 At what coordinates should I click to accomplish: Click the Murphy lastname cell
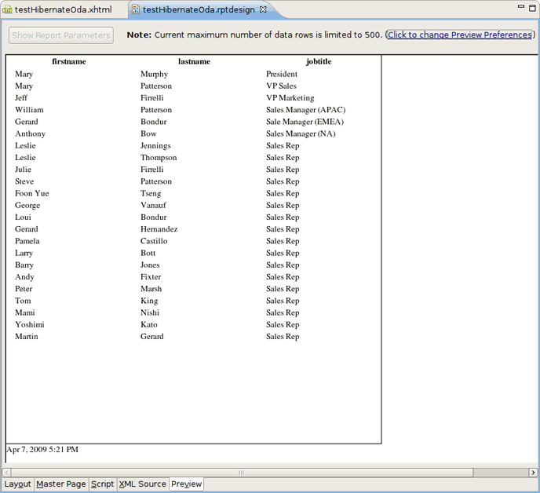[x=155, y=74]
